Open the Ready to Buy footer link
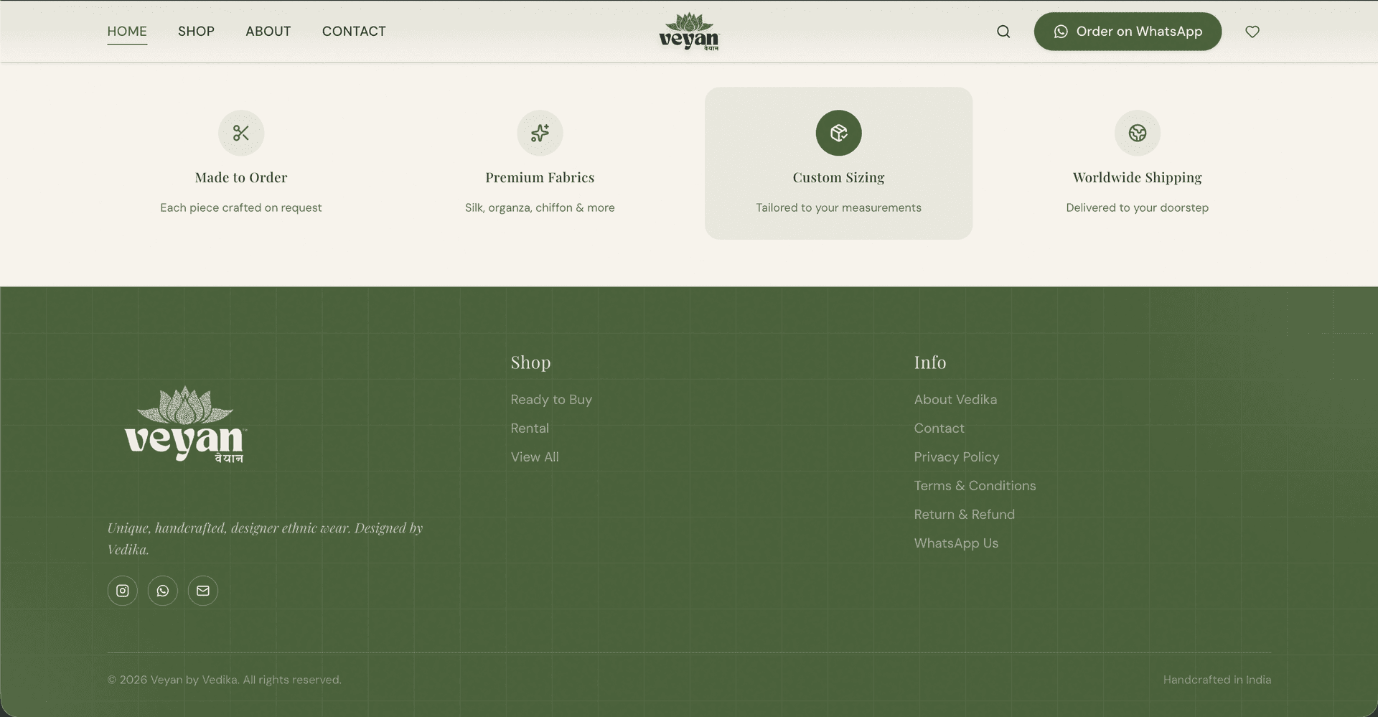 coord(551,400)
